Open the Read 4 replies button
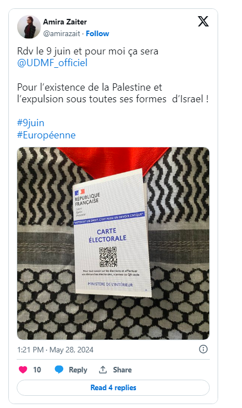The width and height of the screenshot is (242, 408). [113, 387]
